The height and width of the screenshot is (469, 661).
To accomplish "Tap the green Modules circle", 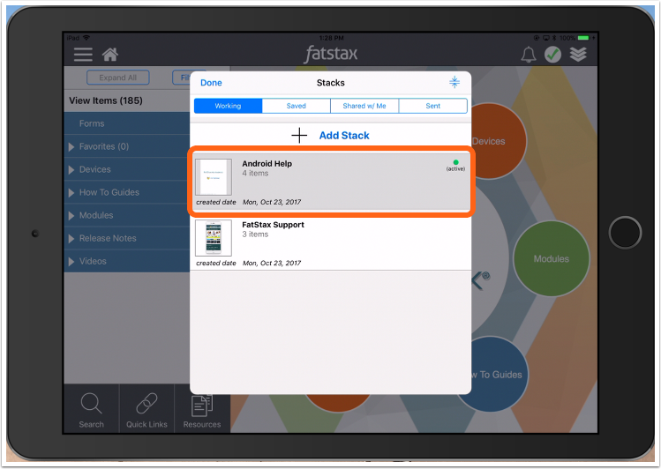I will pos(552,259).
